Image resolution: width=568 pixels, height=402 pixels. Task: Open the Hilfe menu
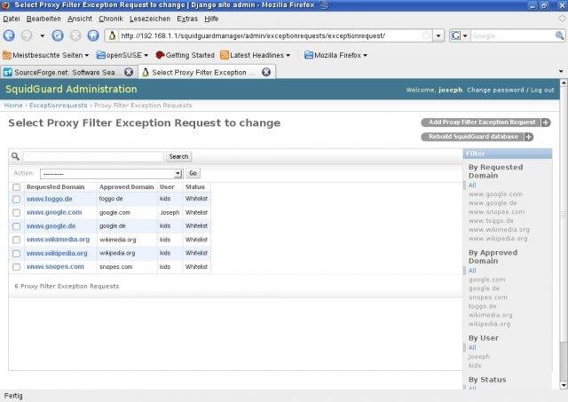(x=211, y=19)
